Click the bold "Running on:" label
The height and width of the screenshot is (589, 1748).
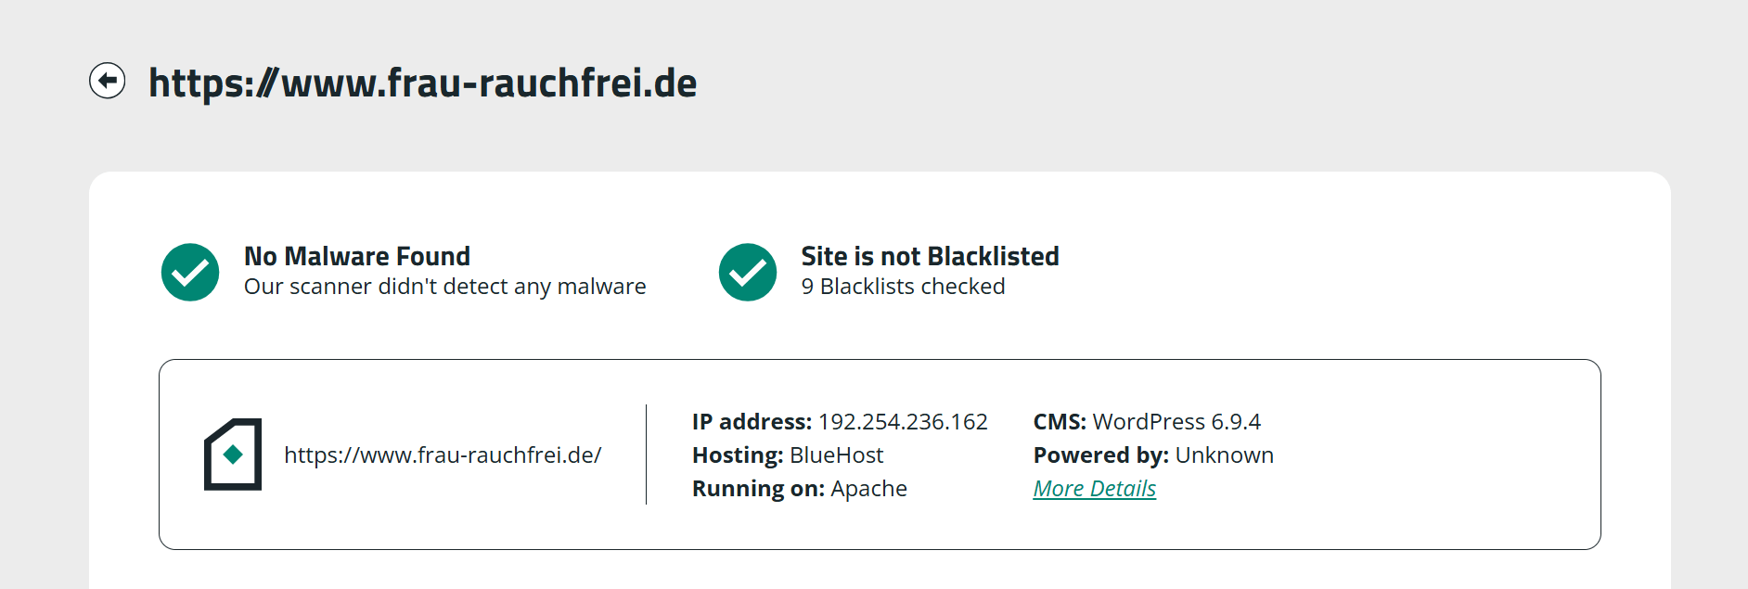(x=758, y=489)
